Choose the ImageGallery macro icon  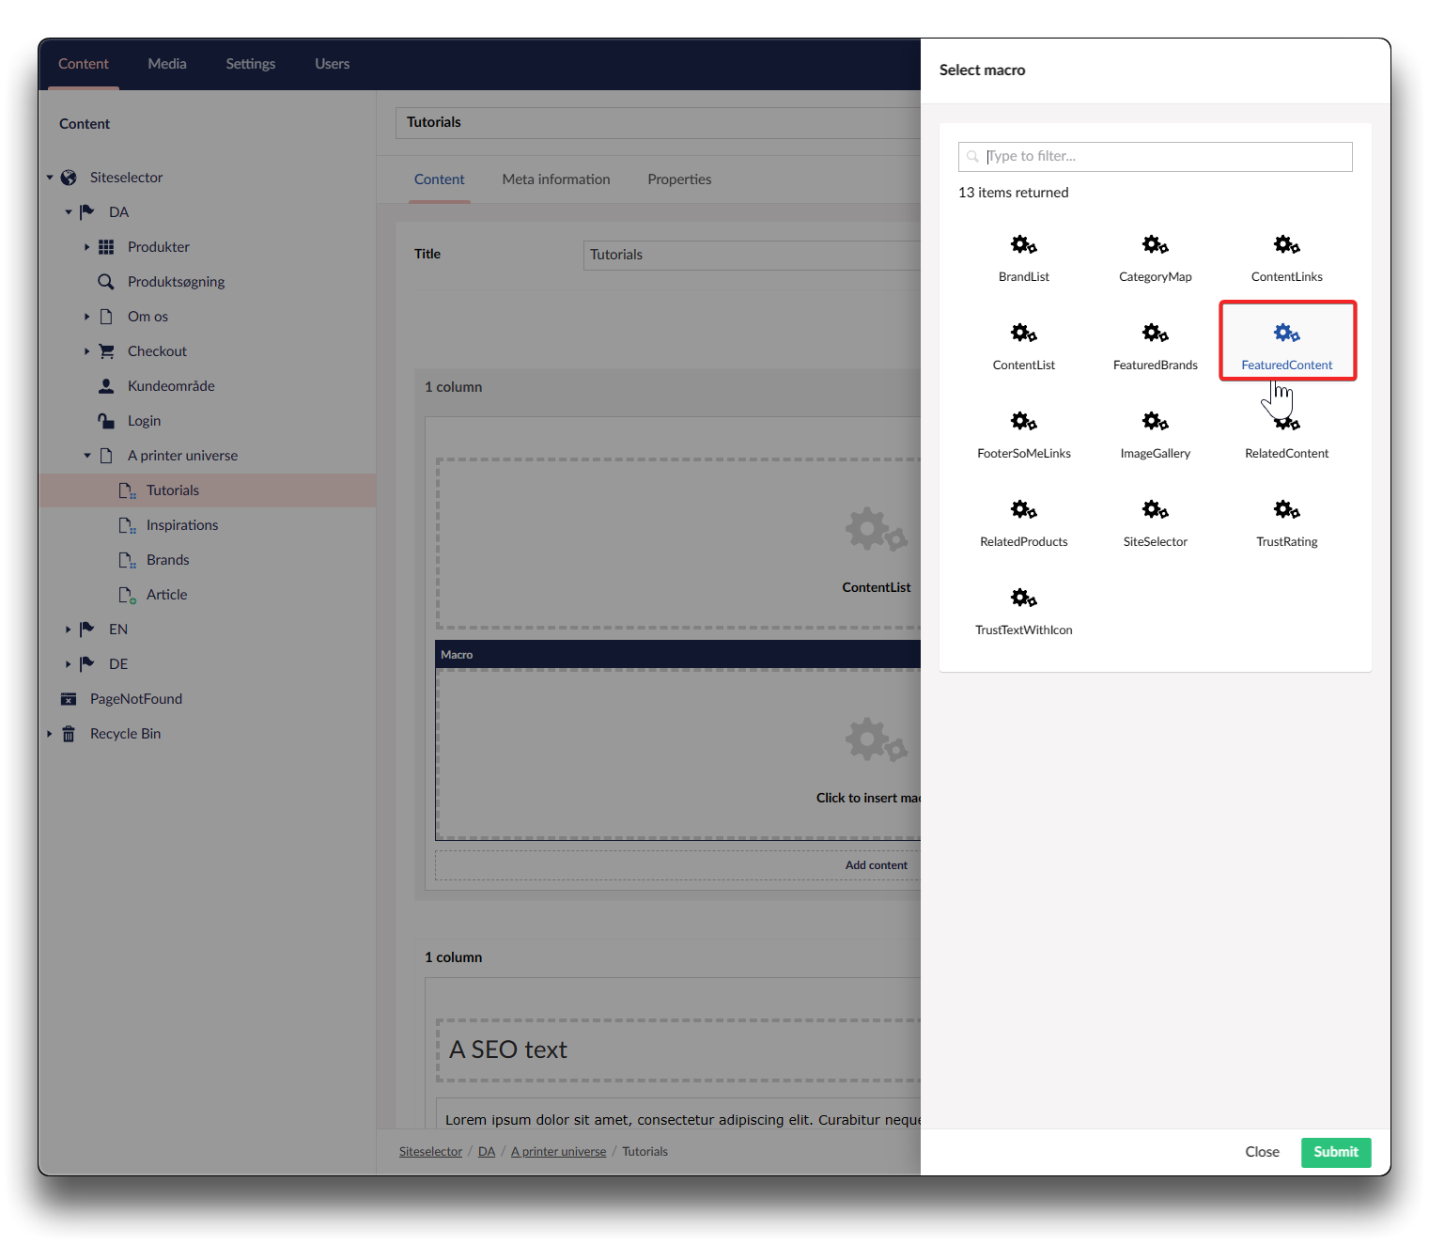coord(1155,422)
